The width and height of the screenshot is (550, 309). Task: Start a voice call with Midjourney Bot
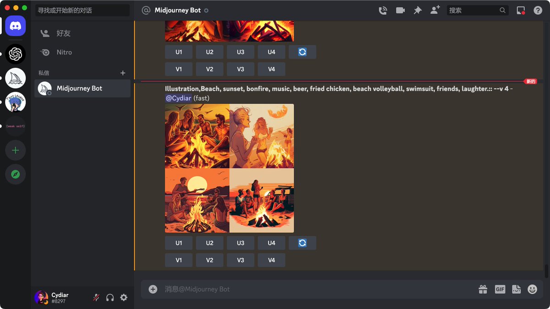click(383, 10)
